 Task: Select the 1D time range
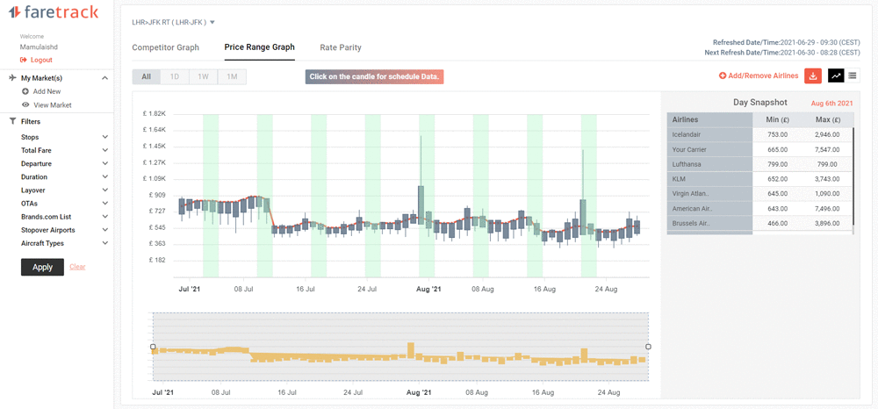click(x=175, y=77)
